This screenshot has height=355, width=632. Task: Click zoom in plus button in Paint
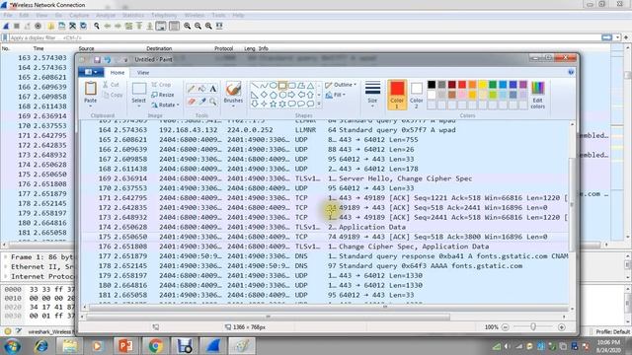[562, 327]
